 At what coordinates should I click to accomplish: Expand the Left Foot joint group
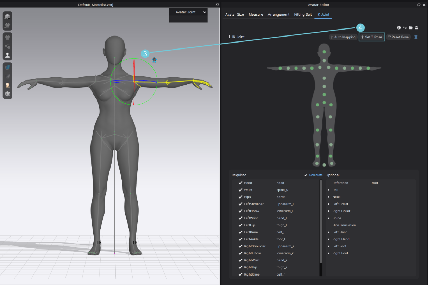click(329, 246)
